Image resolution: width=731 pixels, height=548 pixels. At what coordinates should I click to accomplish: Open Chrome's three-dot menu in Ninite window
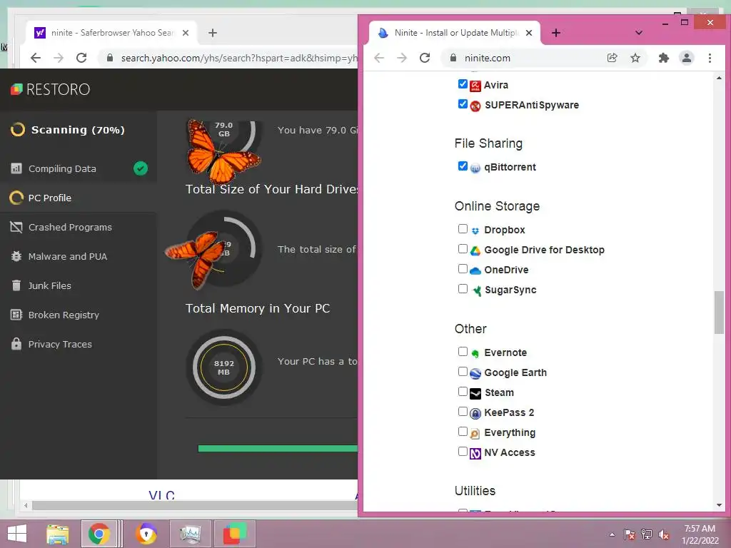tap(710, 58)
